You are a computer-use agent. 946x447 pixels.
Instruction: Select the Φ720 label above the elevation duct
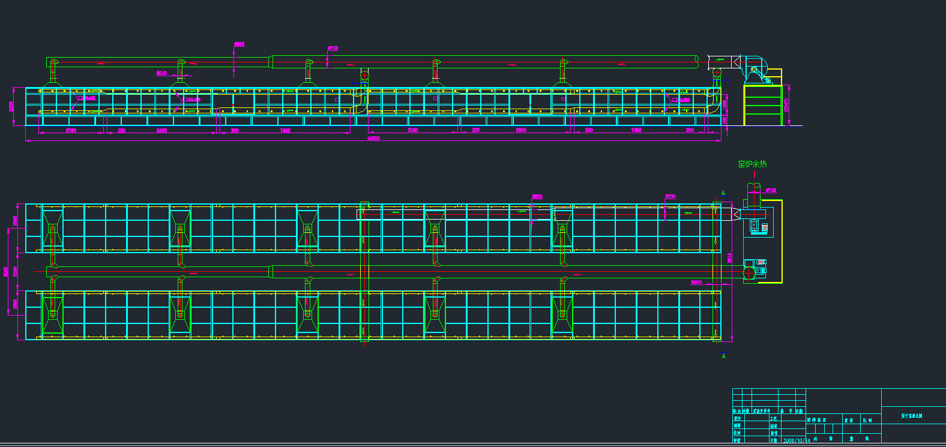(x=333, y=49)
